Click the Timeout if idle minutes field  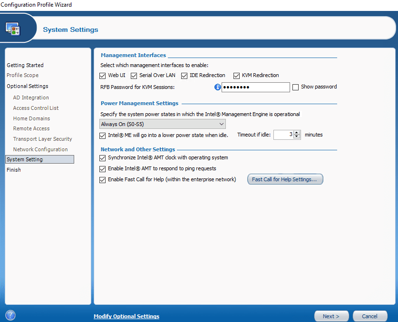pos(283,135)
